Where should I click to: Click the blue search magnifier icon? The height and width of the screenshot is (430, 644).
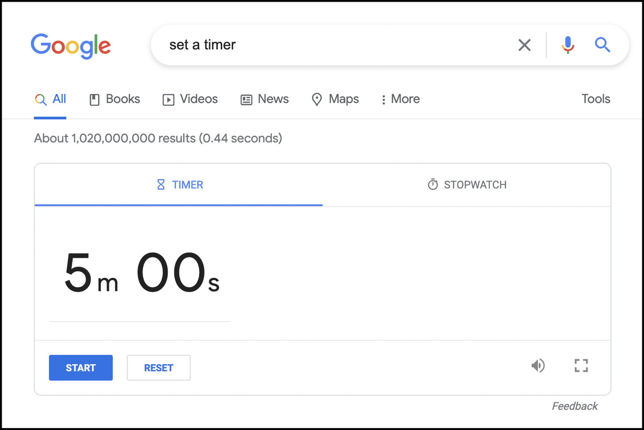[602, 45]
